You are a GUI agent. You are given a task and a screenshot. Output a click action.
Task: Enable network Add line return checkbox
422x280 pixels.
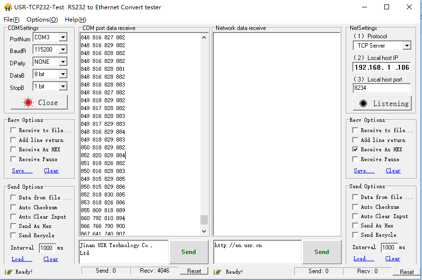pos(355,140)
